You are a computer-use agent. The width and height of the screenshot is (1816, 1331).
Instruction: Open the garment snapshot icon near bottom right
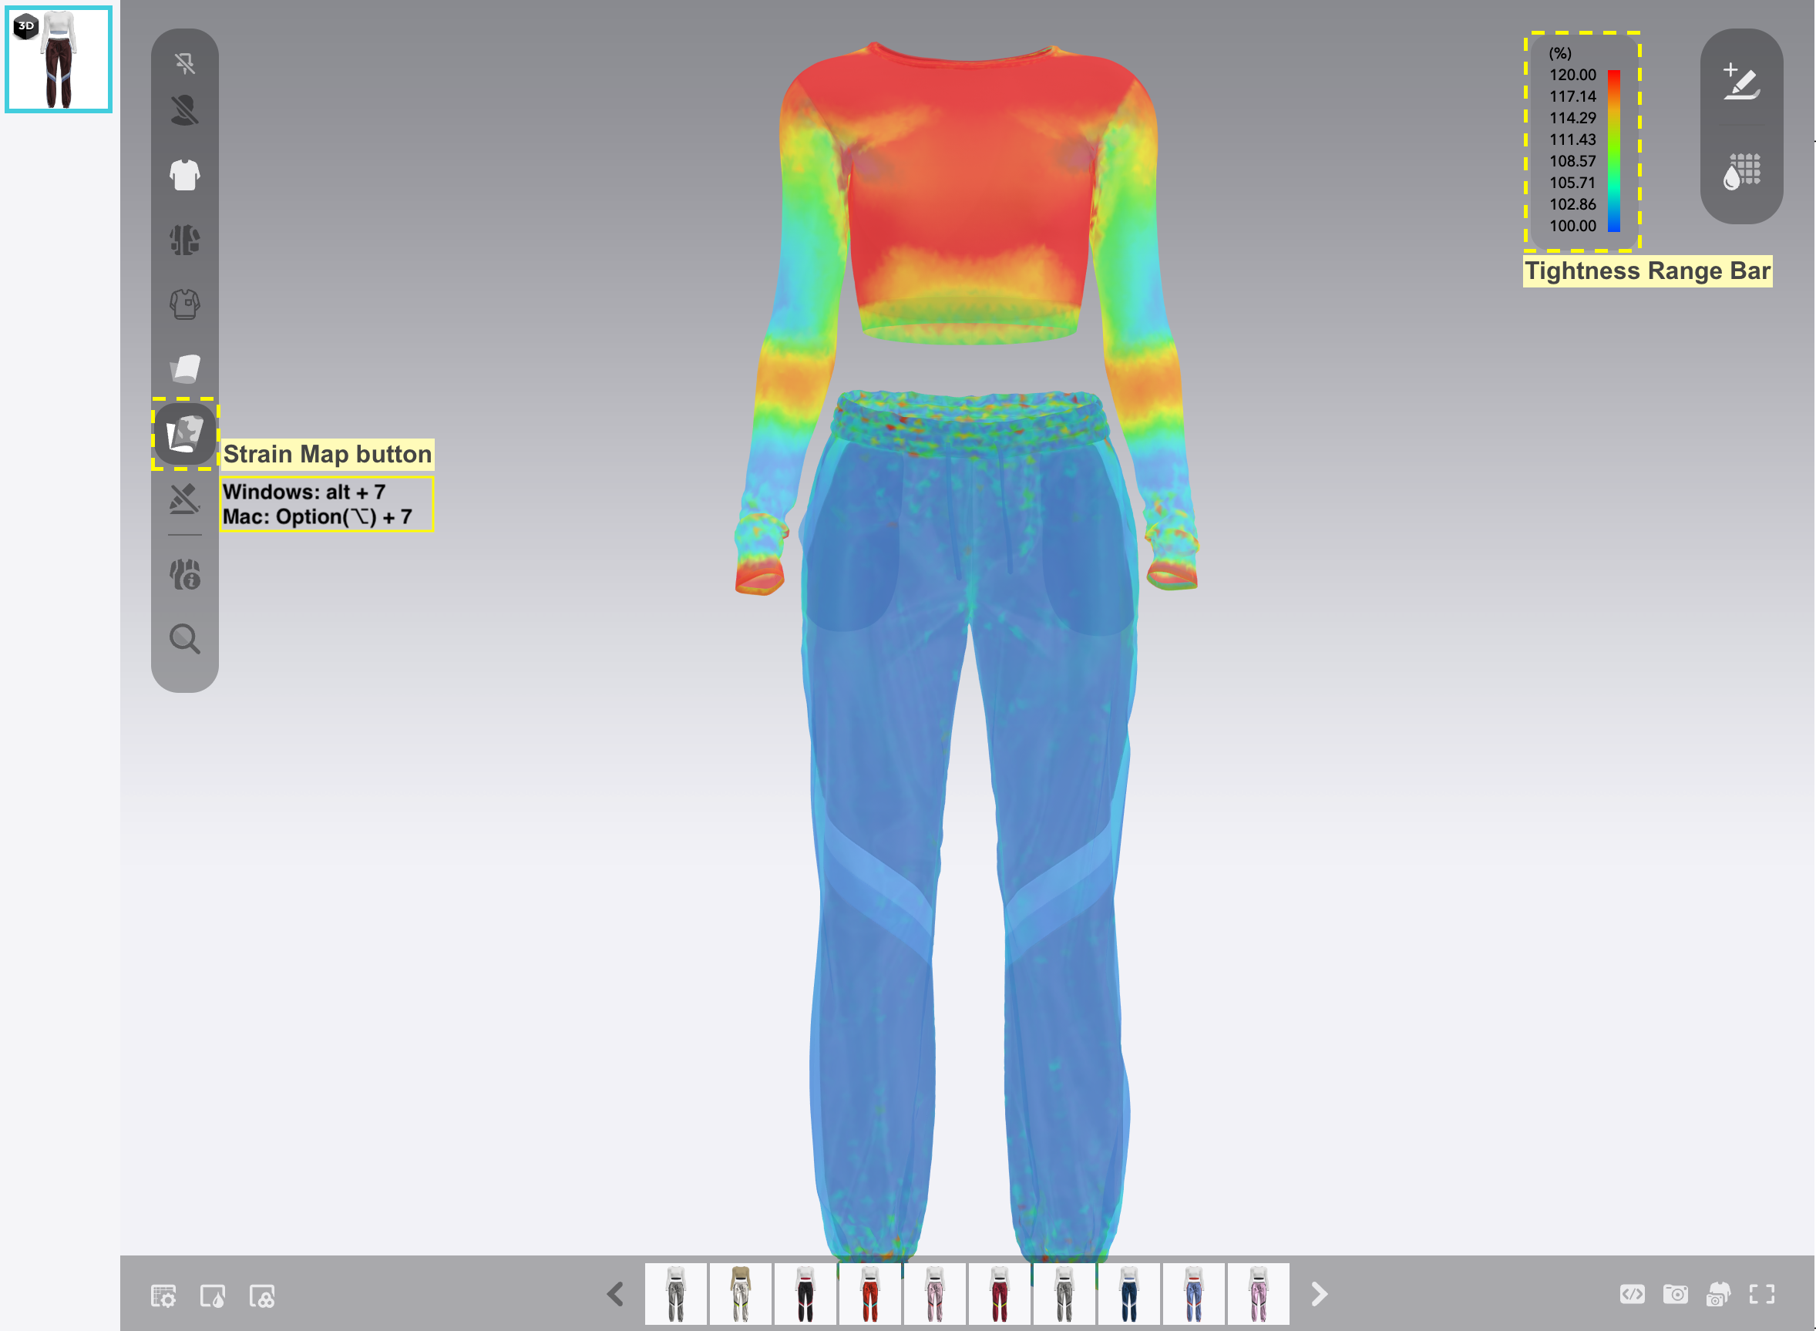click(1717, 1294)
